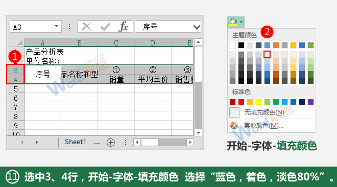Select column C header

[116, 43]
